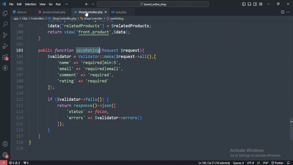Viewport: 293px width, 165px height.
Task: Open Source Control view
Action: [5, 35]
